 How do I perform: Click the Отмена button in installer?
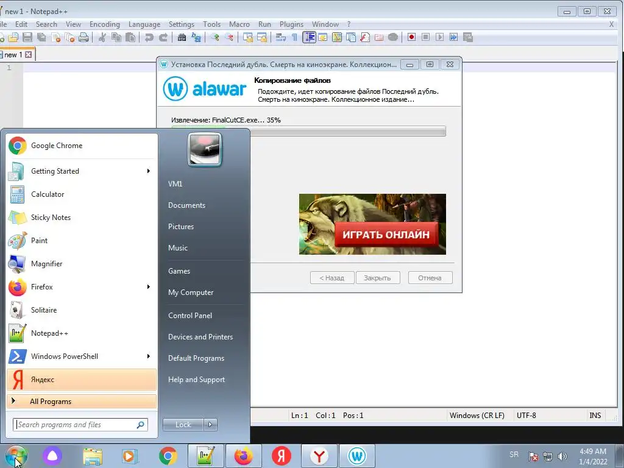[x=430, y=278]
